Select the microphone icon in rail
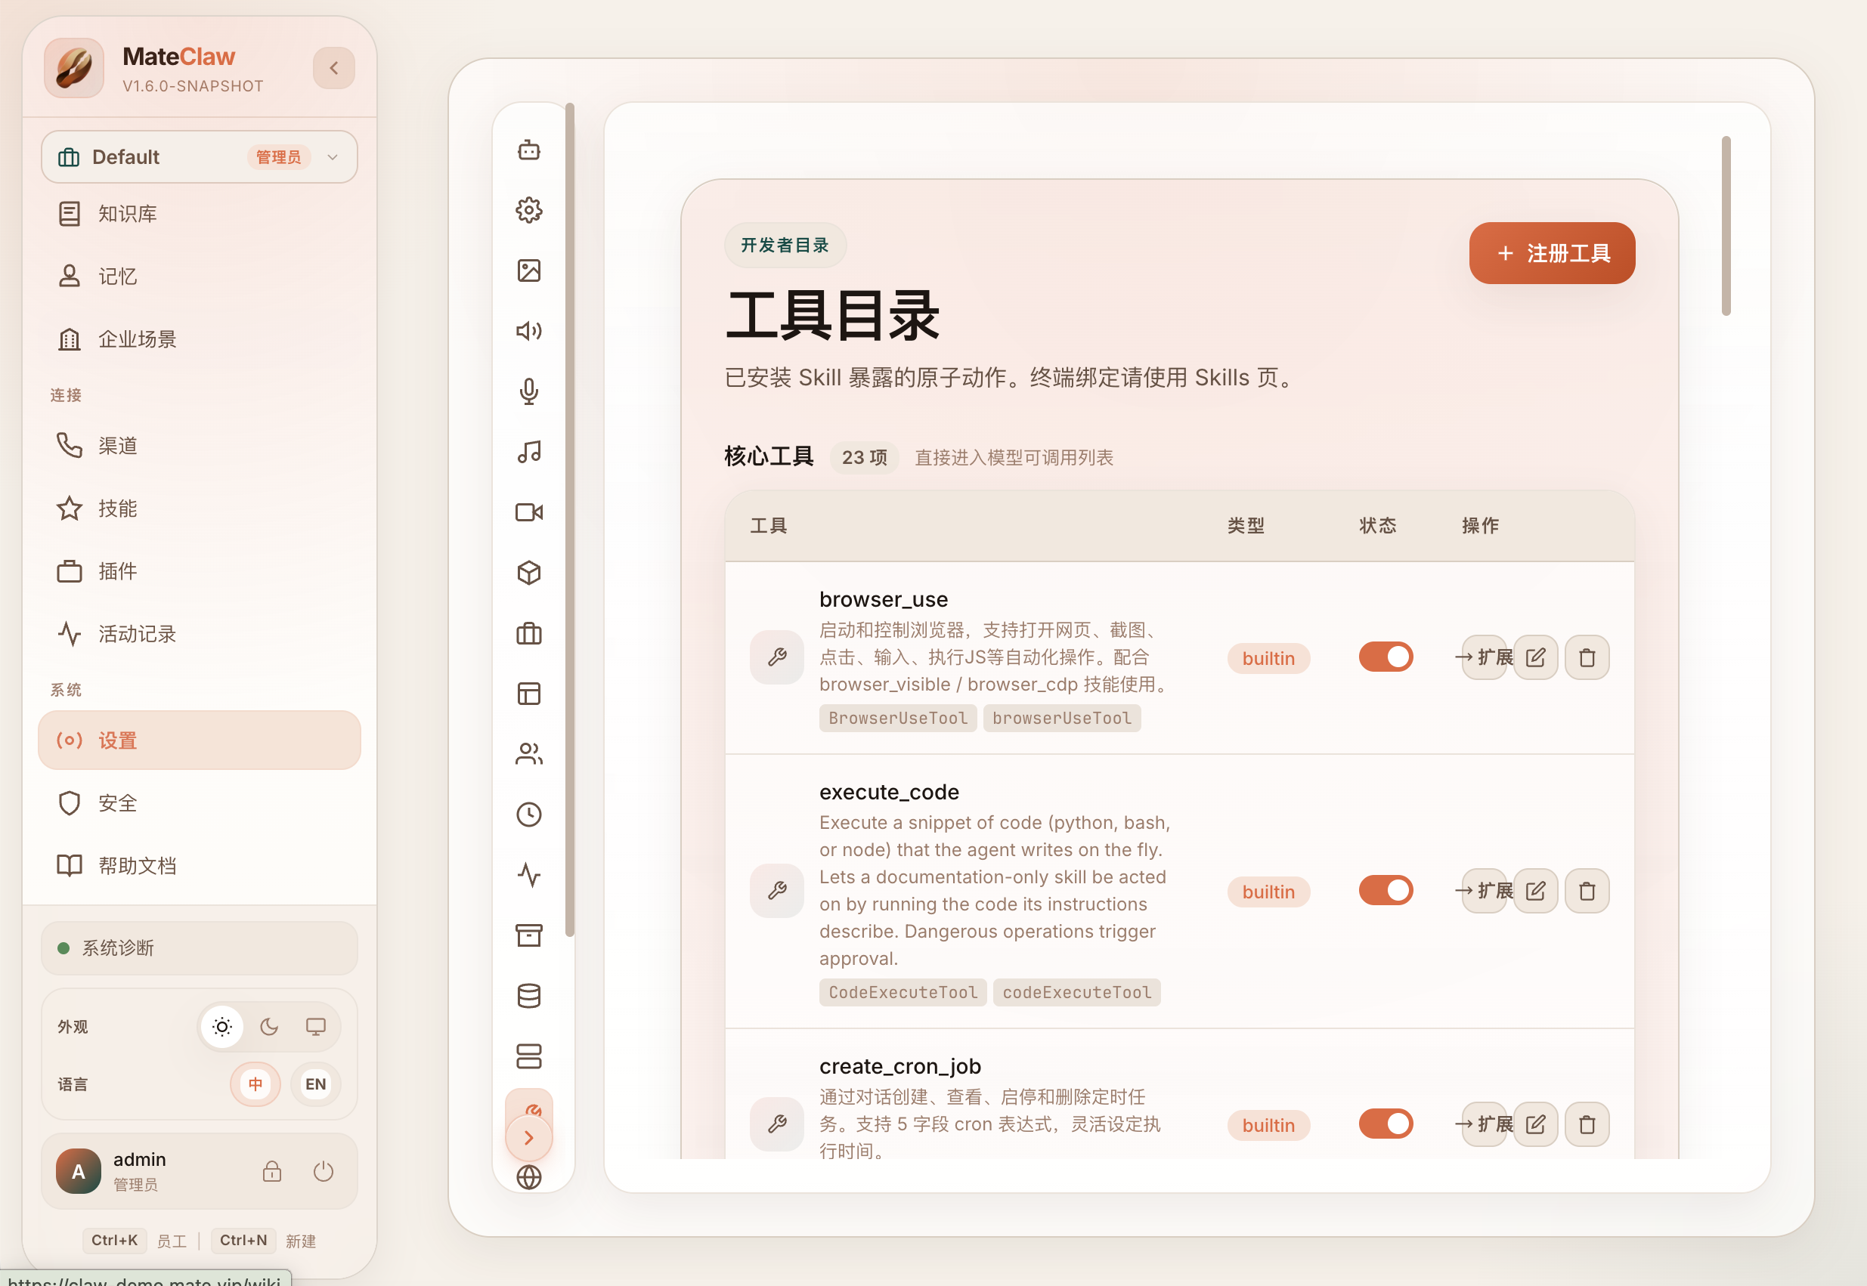 click(529, 391)
